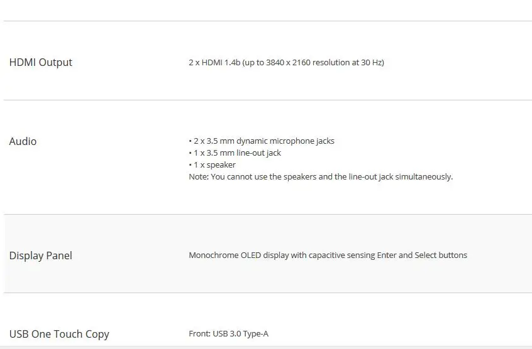Click the Display Panel row label

coord(41,255)
